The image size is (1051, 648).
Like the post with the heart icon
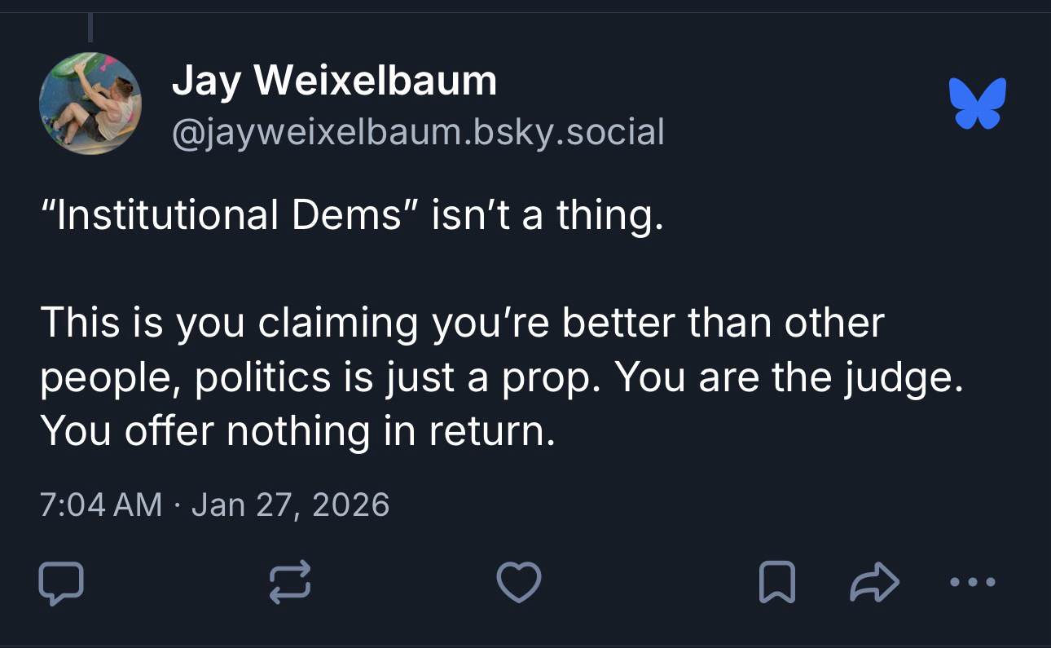(x=518, y=583)
